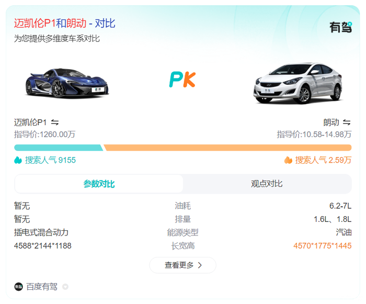This screenshot has height=304, width=366.
Task: Click the 4588*2144*1188 dimensions value
Action: point(43,246)
